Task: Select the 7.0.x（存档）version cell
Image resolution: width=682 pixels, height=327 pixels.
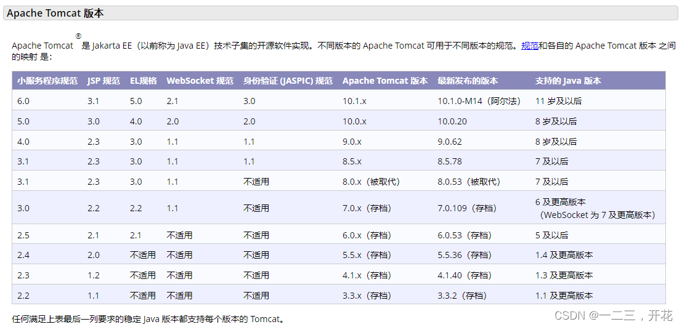Action: (x=367, y=208)
